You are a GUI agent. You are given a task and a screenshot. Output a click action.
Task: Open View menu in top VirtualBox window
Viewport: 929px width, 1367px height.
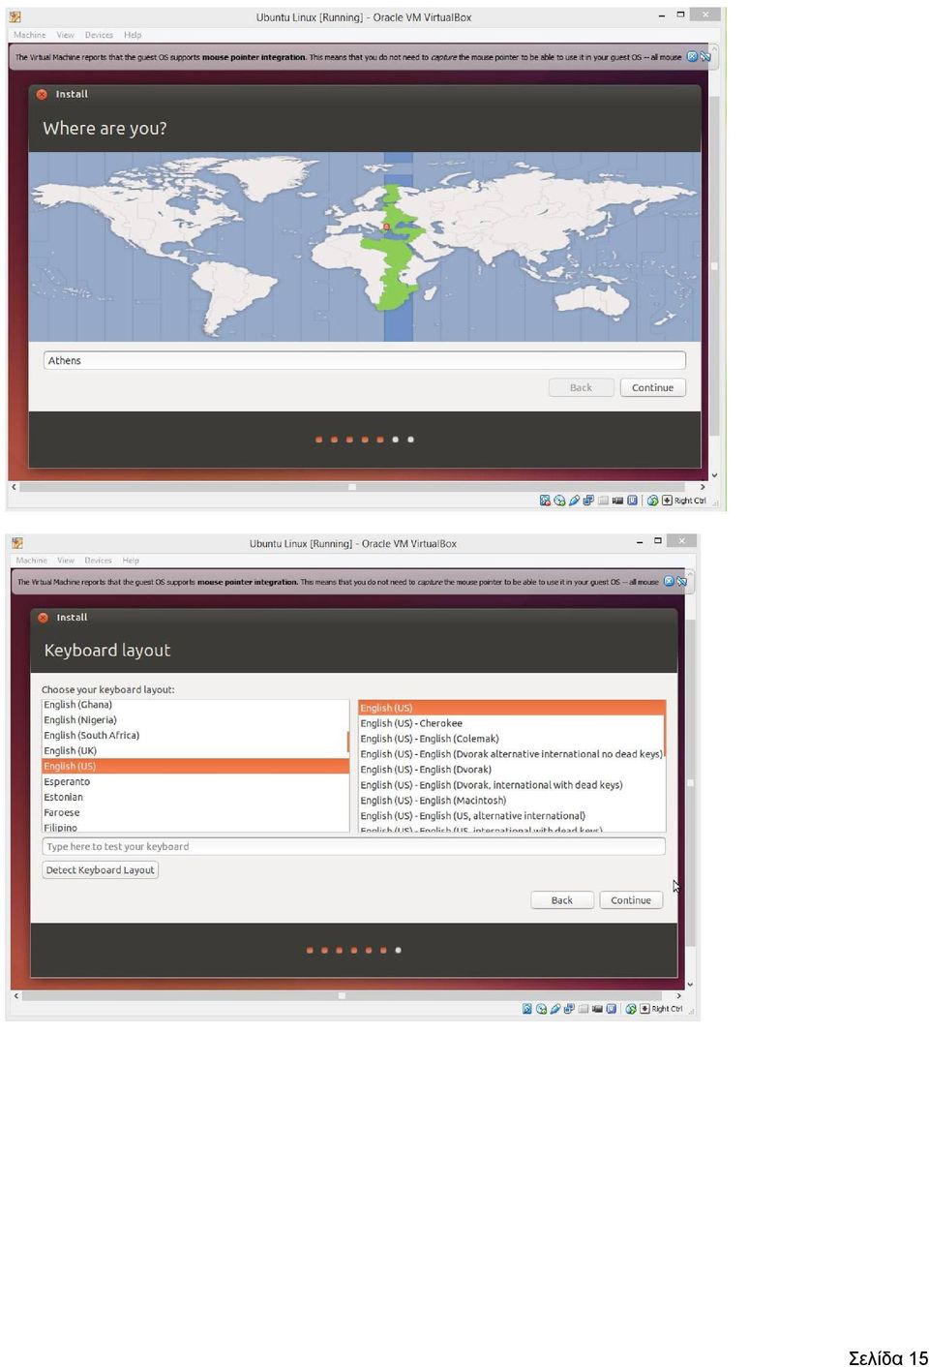coord(65,35)
